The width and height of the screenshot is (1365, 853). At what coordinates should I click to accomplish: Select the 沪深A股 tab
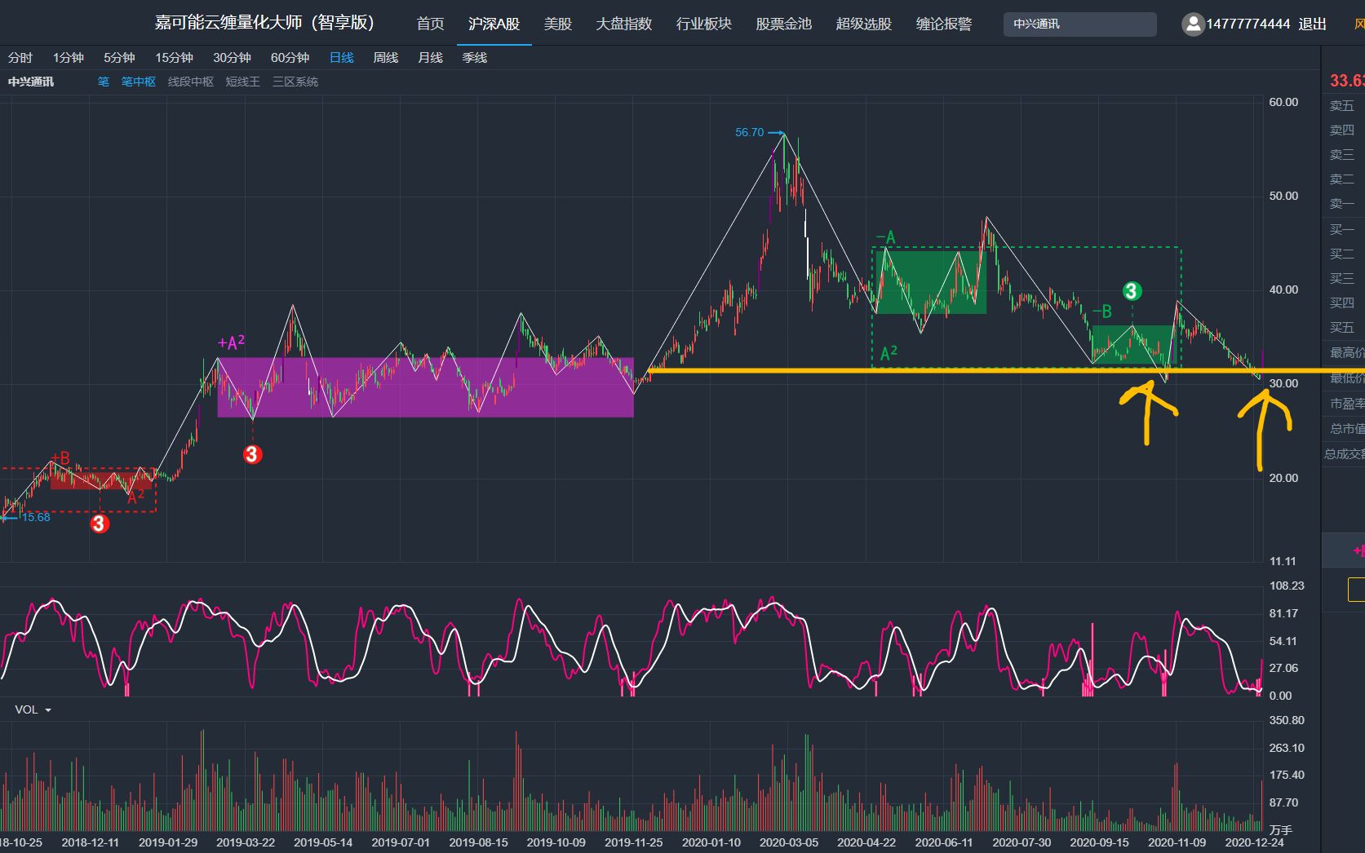pos(494,24)
